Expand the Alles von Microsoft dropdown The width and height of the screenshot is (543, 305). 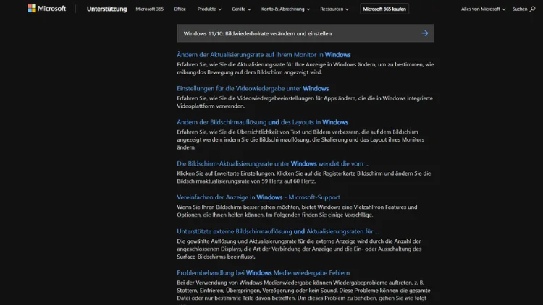pyautogui.click(x=483, y=9)
